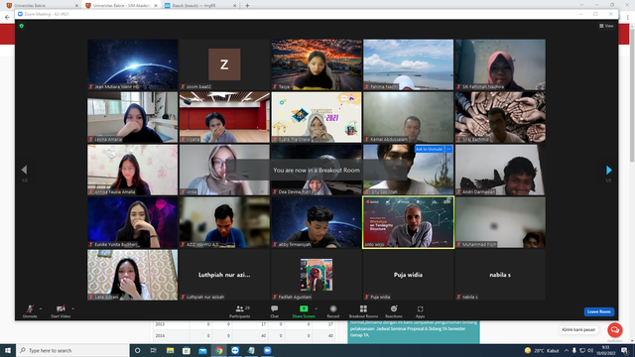Select the zoom baa02 participant tile
Screen dimensions: 635x357
click(224, 64)
